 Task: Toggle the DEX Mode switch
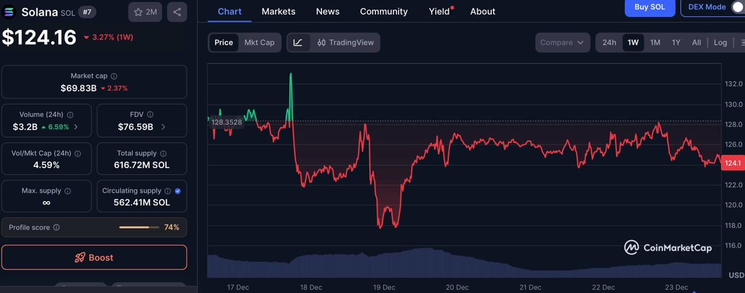click(736, 7)
